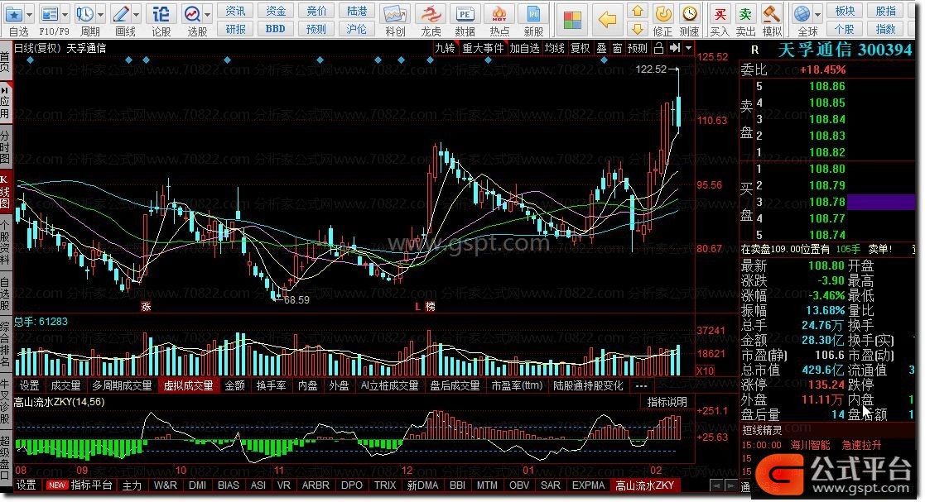Select the 盘后成交量 tab
925x502 pixels.
click(455, 385)
